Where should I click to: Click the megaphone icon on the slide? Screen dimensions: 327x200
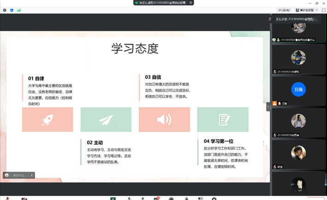point(164,120)
